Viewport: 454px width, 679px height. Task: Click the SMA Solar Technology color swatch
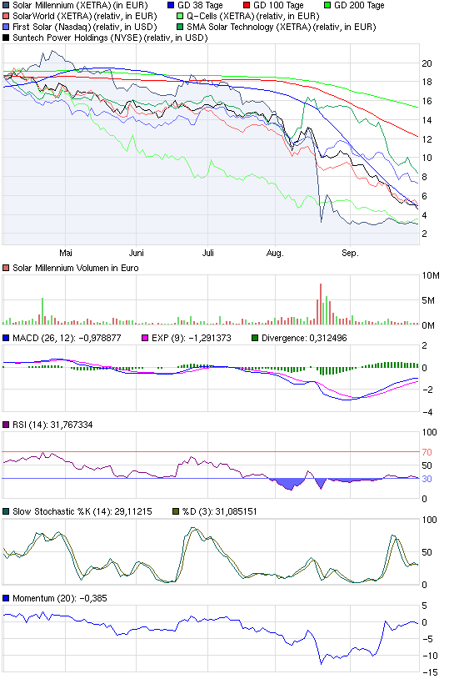180,28
